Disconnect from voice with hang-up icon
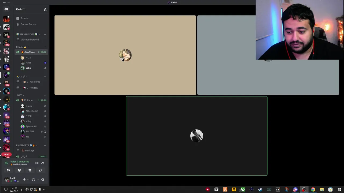Image resolution: width=344 pixels, height=193 pixels. (43, 163)
